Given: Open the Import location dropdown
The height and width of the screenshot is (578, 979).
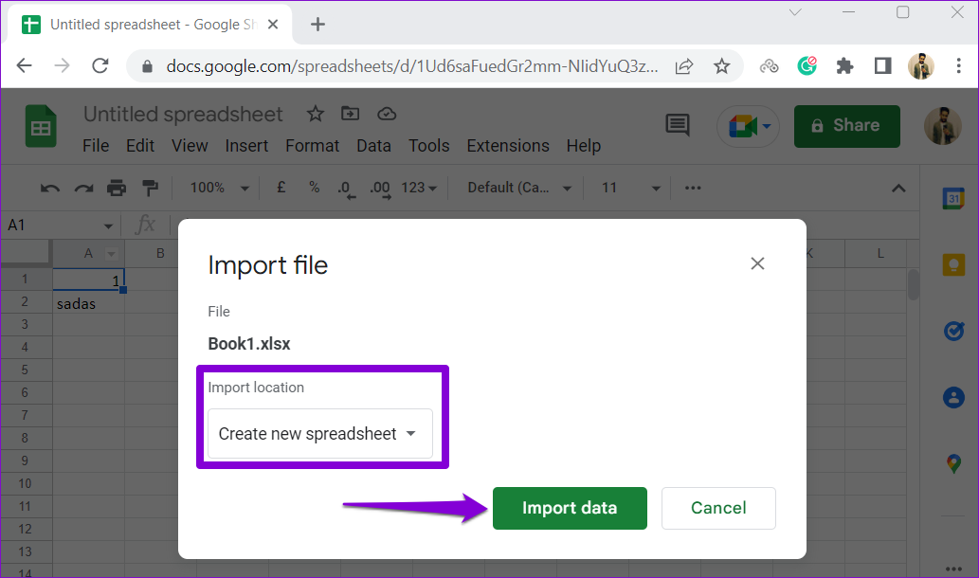Looking at the screenshot, I should point(319,434).
